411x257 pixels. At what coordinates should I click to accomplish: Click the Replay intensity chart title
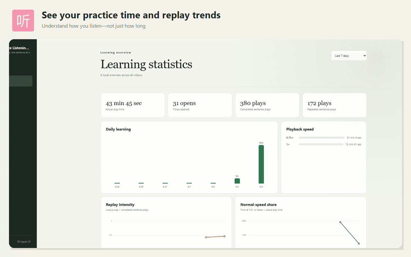pyautogui.click(x=120, y=205)
